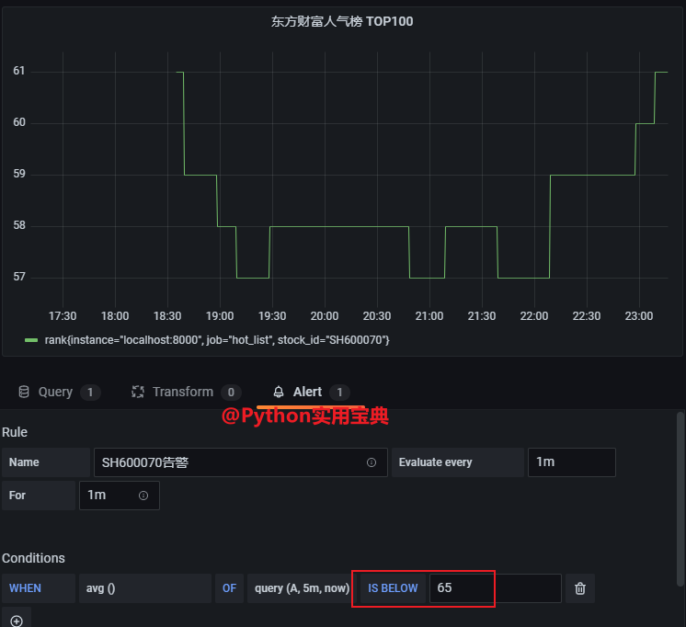Screen dimensions: 686x627
Task: Click the alert Name input field
Action: click(x=230, y=462)
